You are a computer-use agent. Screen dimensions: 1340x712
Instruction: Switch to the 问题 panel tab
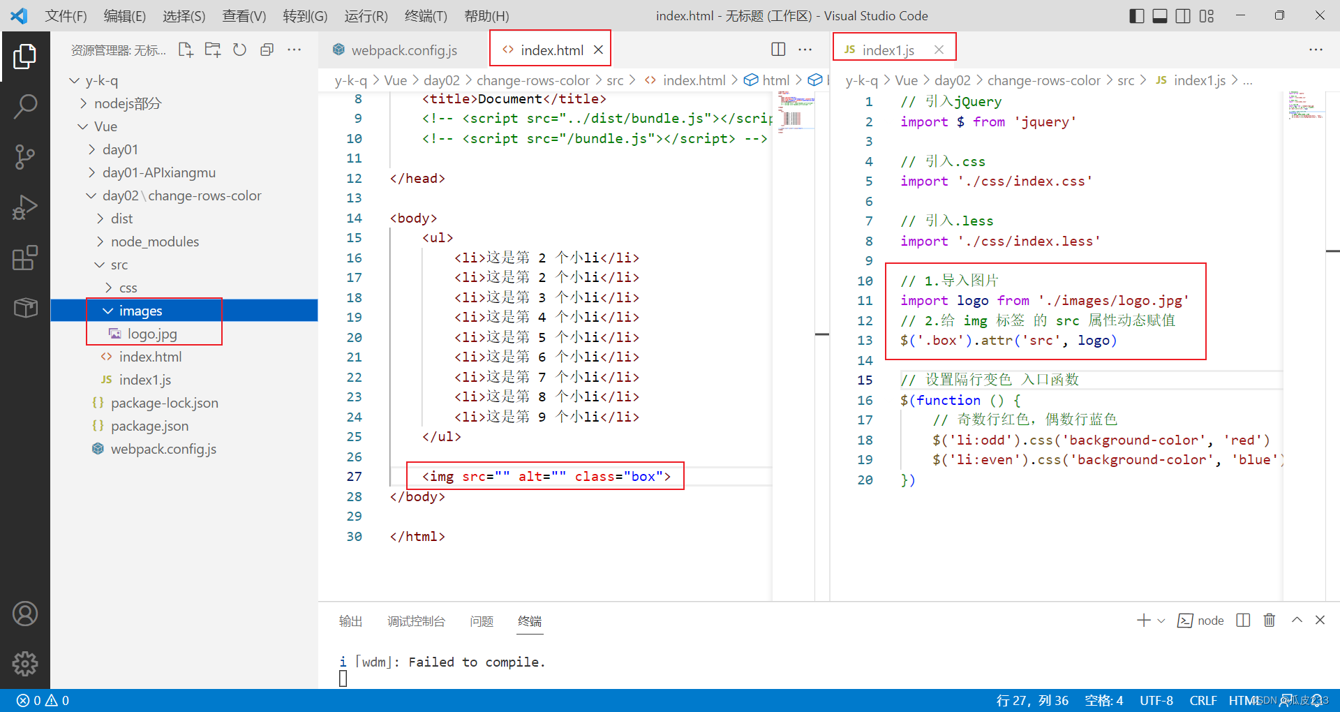click(482, 621)
